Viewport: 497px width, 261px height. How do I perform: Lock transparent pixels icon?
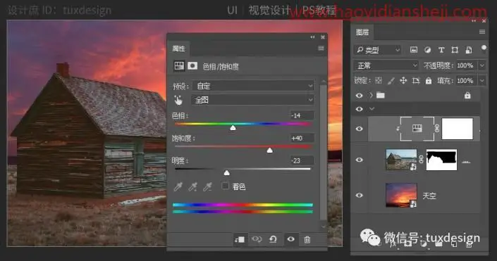tap(379, 81)
